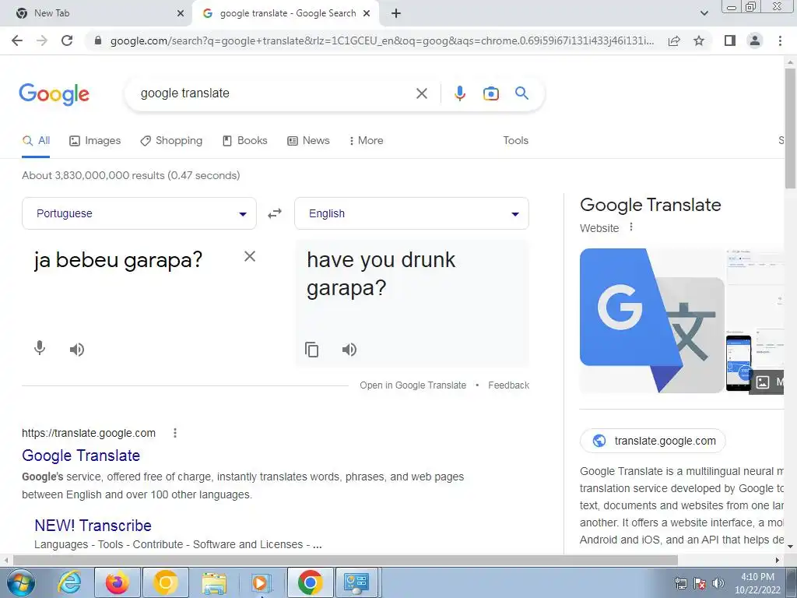
Task: Open Chrome's three-dot menu
Action: tap(780, 40)
